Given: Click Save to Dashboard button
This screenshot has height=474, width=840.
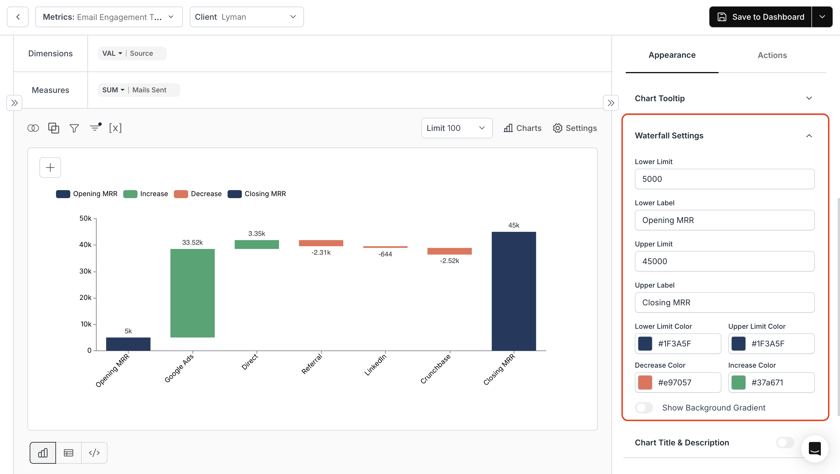Looking at the screenshot, I should point(761,17).
